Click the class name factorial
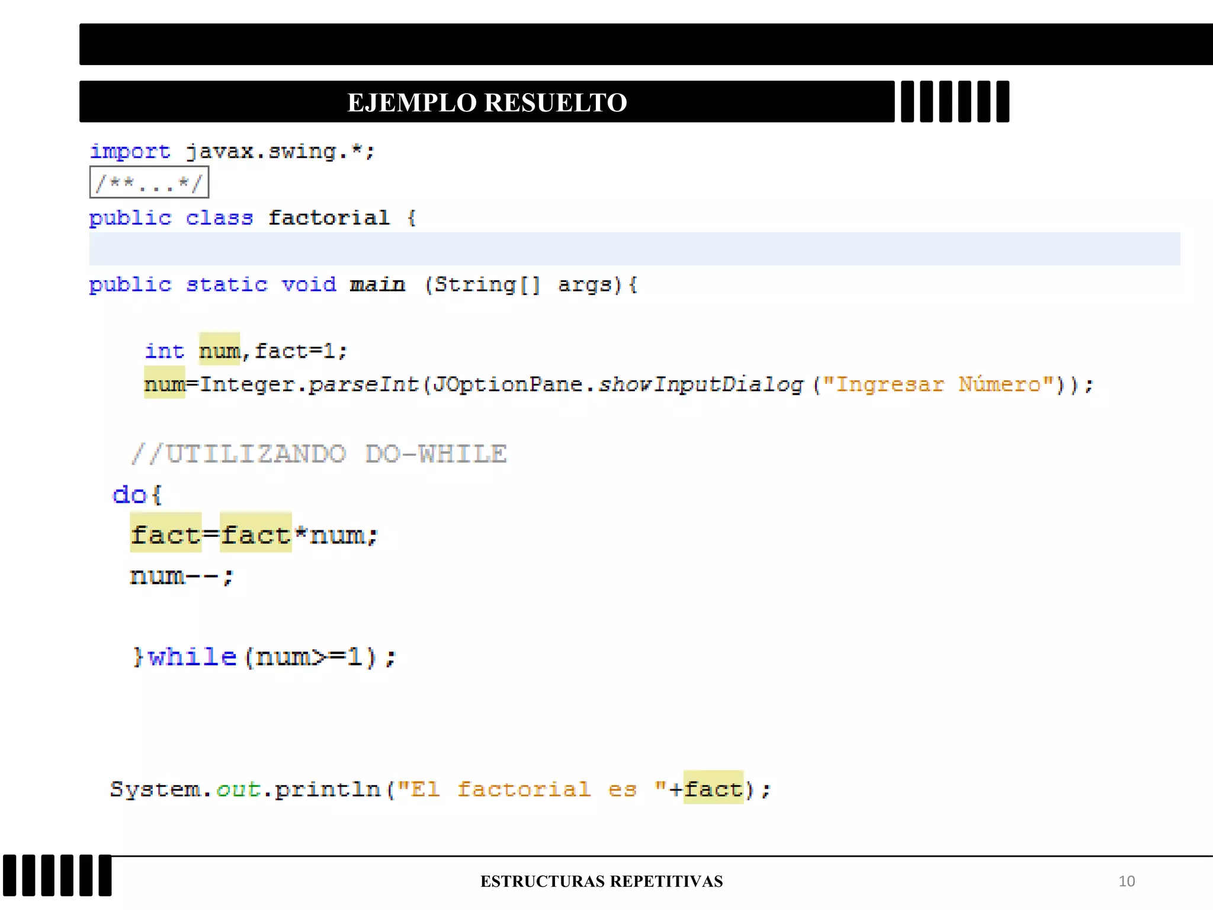 (329, 218)
